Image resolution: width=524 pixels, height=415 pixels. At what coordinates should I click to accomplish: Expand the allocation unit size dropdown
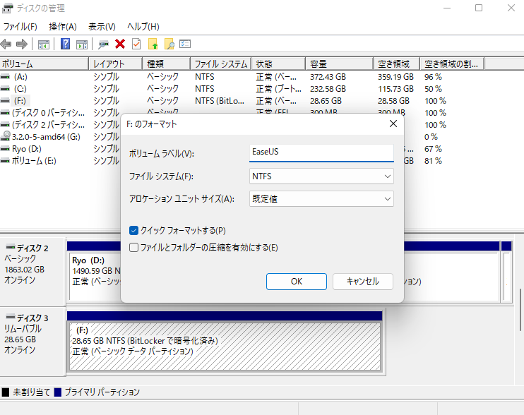322,199
